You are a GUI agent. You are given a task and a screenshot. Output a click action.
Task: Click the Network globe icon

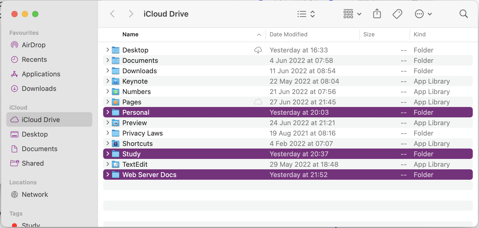(x=15, y=195)
